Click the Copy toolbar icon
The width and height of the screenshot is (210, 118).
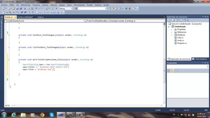click(29, 9)
